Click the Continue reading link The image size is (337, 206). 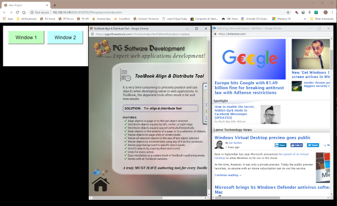pyautogui.click(x=228, y=175)
